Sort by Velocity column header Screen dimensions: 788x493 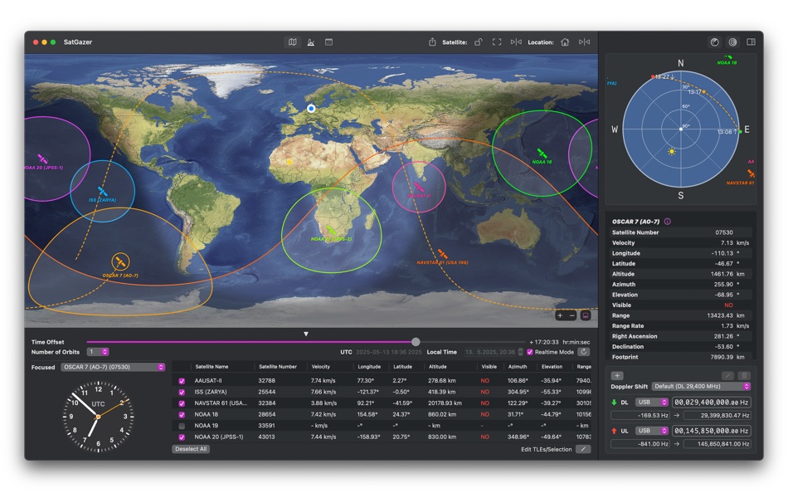(321, 367)
